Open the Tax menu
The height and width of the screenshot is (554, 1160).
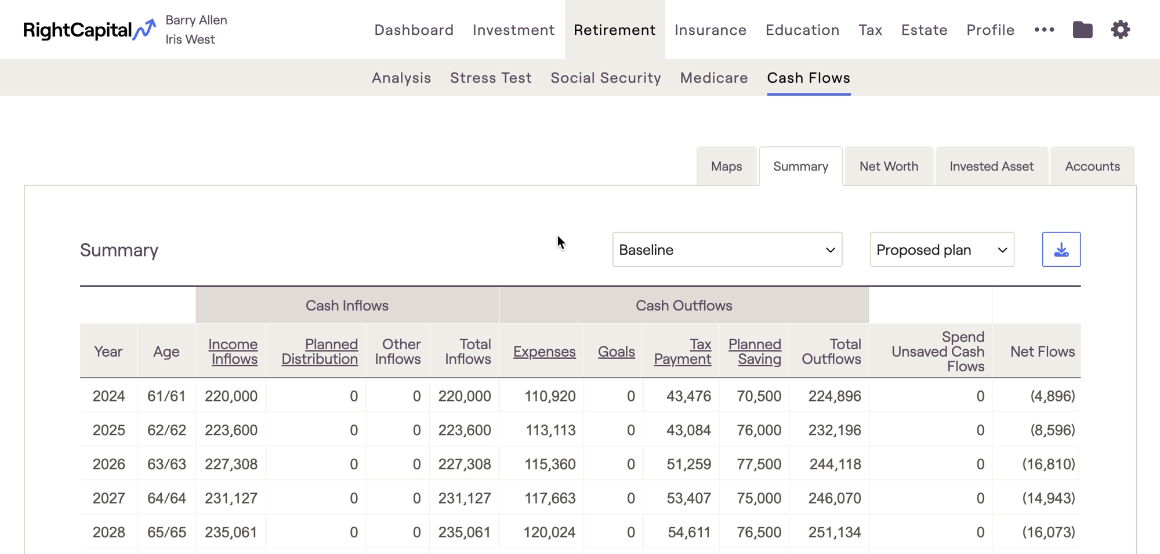coord(871,30)
